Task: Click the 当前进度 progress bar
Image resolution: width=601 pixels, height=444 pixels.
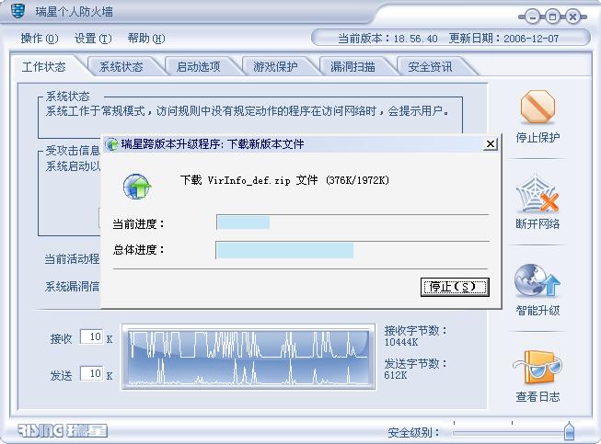Action: (353, 222)
